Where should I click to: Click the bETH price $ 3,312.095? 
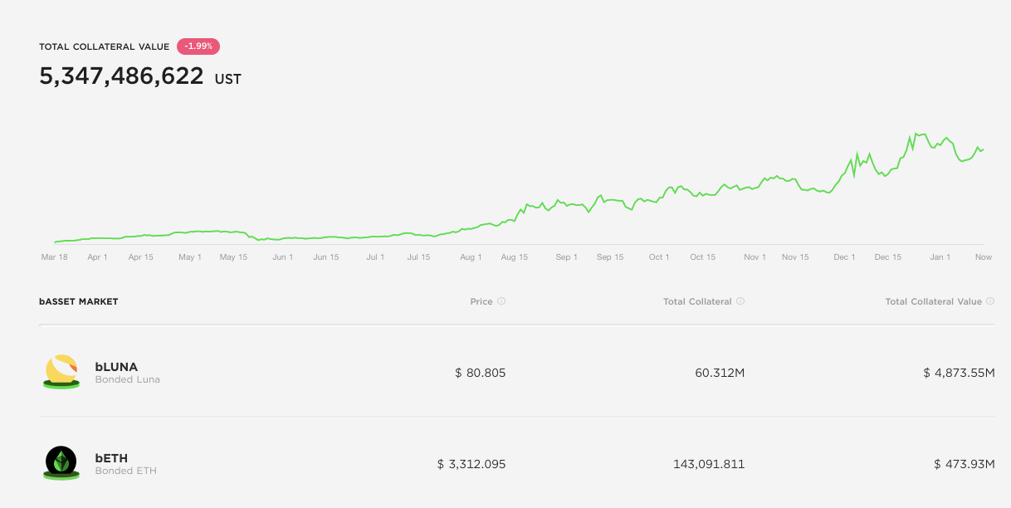471,464
